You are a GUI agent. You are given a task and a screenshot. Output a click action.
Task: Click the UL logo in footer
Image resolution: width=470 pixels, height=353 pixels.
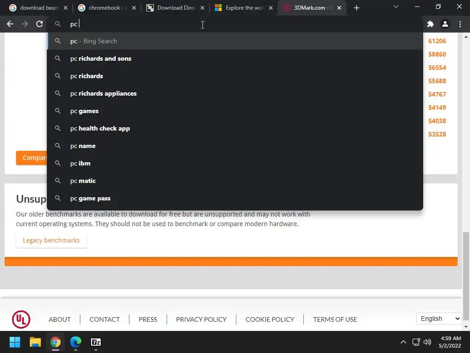21,319
